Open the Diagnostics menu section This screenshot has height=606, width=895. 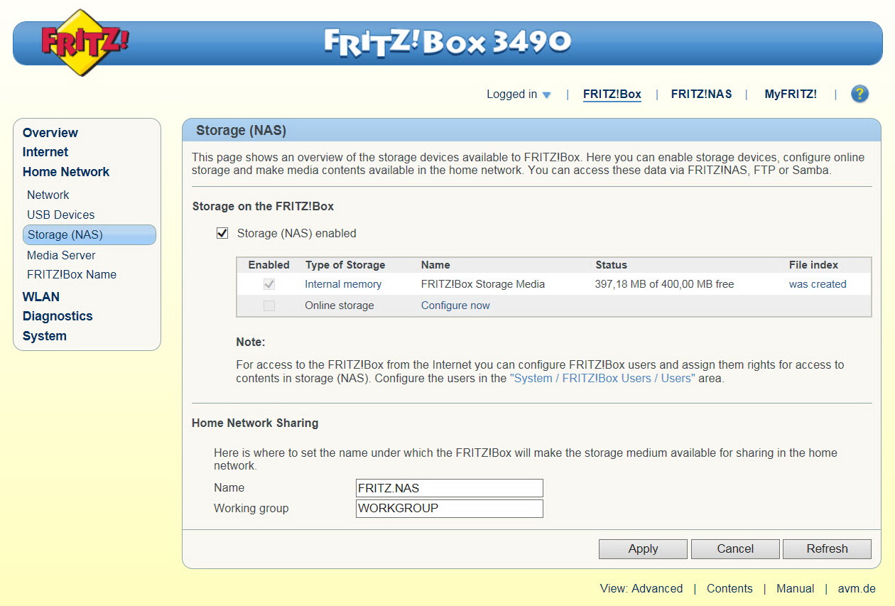click(x=58, y=316)
